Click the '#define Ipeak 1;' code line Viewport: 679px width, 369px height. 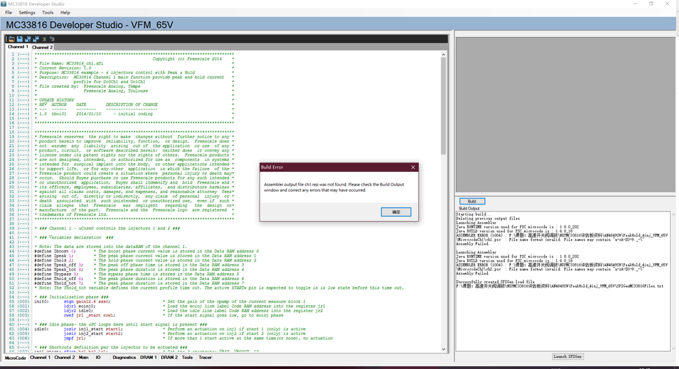53,256
